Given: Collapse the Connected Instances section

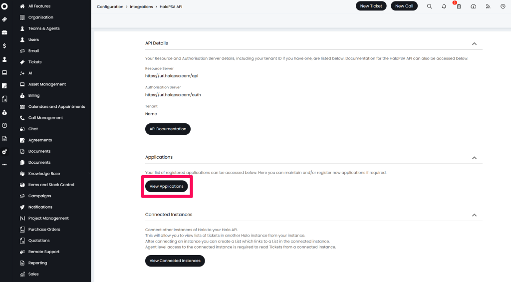Looking at the screenshot, I should point(474,215).
